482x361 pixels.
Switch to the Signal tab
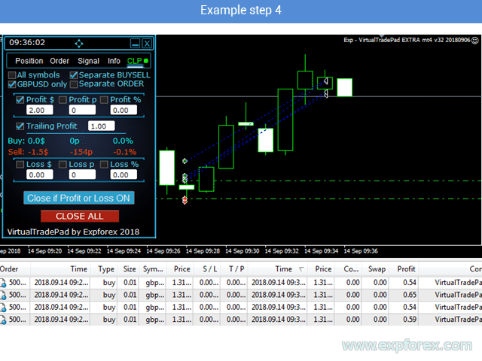tap(89, 61)
